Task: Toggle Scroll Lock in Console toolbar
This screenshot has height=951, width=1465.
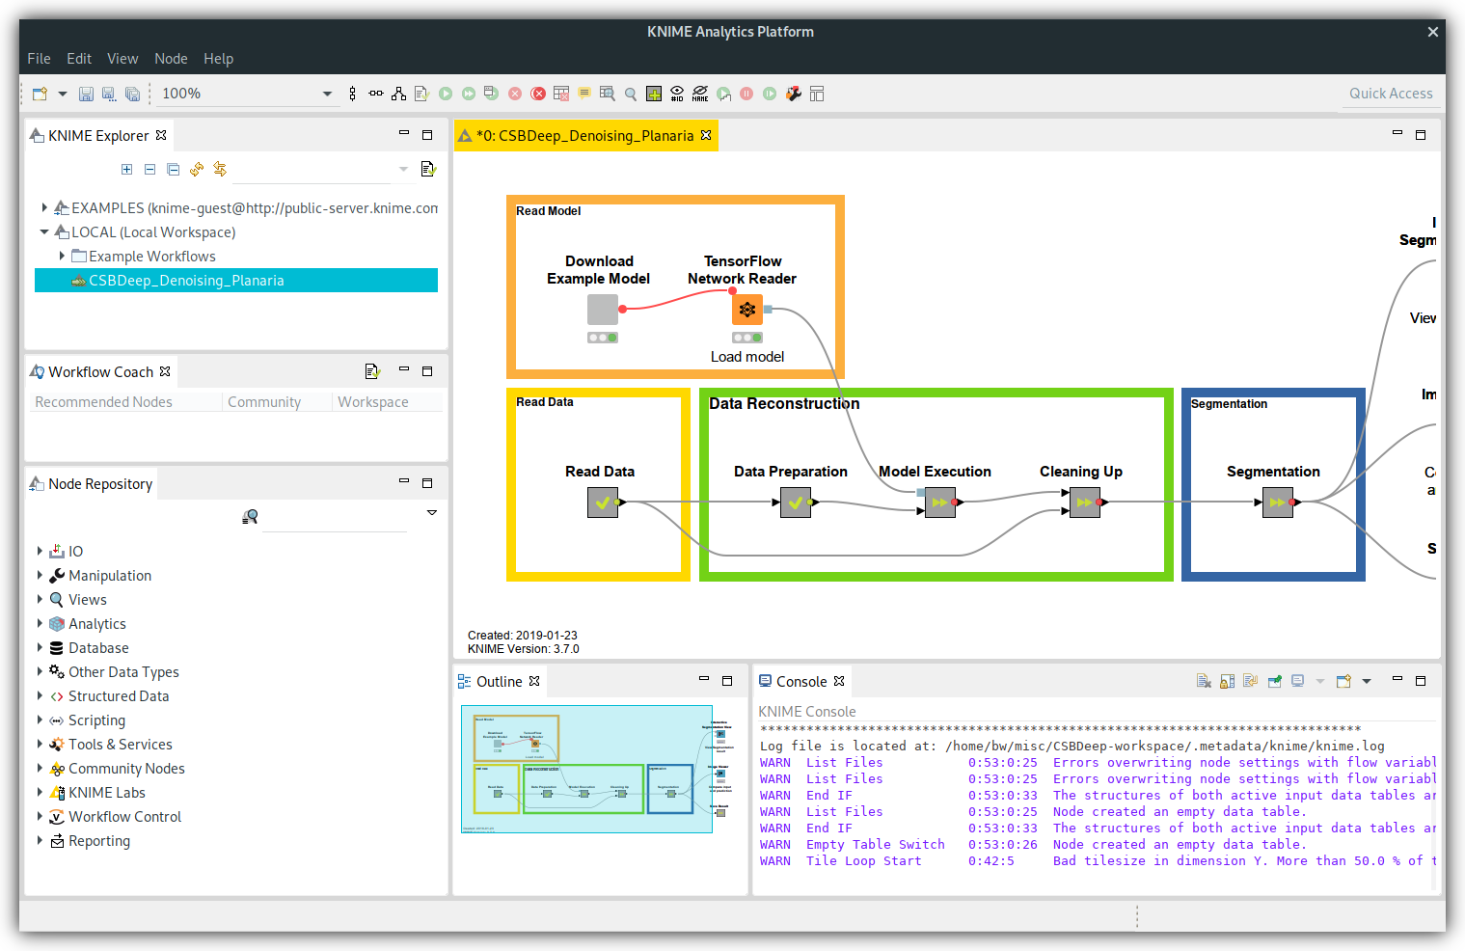Action: click(1227, 681)
